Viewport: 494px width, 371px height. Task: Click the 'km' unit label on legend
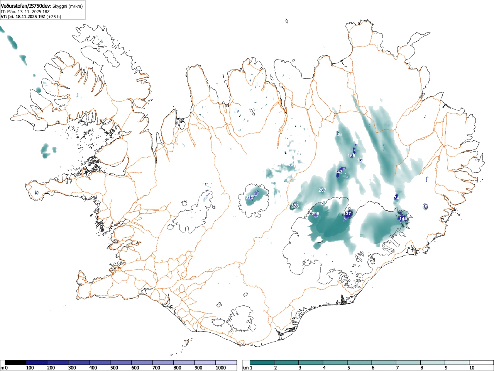[245, 368]
